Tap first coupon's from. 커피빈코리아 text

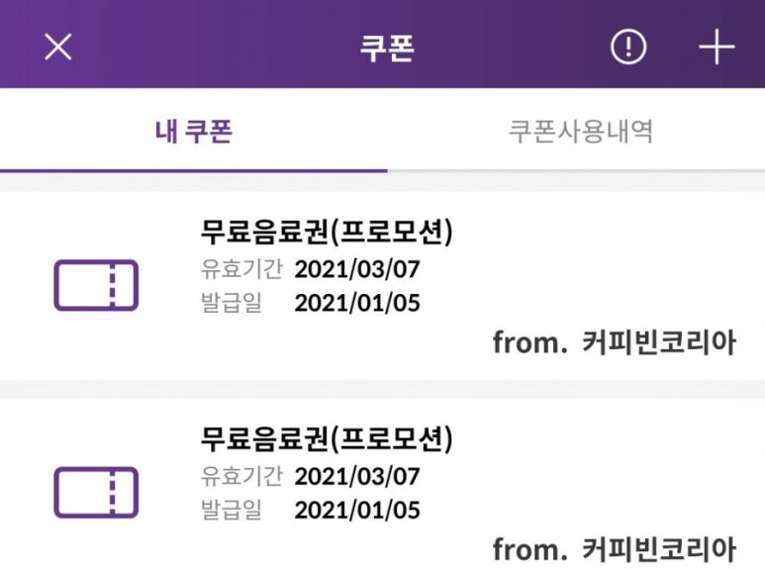pos(615,342)
